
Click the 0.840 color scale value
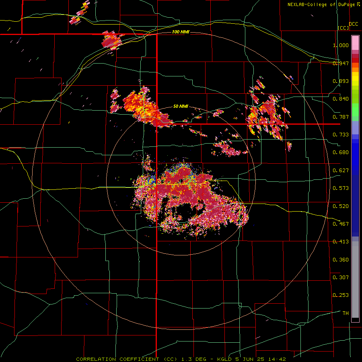(341, 99)
